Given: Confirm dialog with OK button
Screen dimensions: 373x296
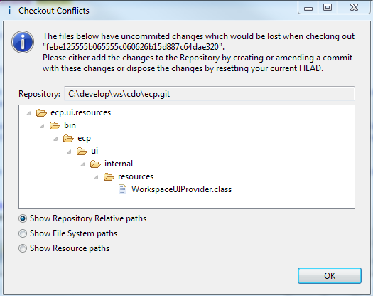Looking at the screenshot, I should coord(330,276).
